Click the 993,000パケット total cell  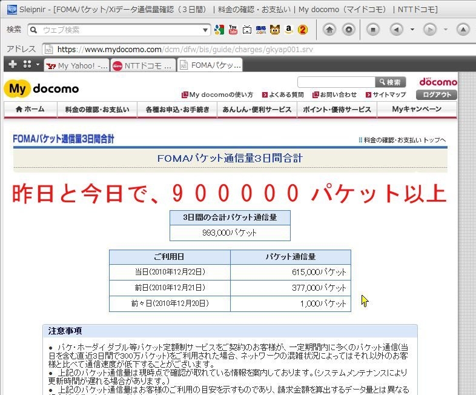click(230, 233)
